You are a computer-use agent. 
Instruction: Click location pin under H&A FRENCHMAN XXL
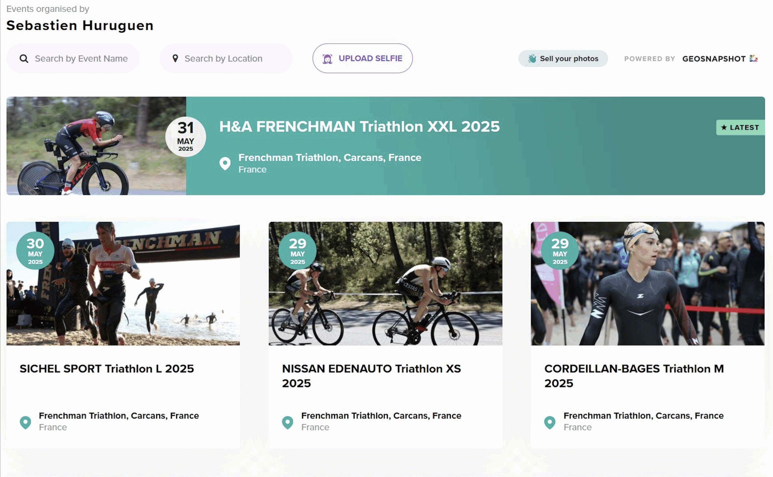click(225, 163)
